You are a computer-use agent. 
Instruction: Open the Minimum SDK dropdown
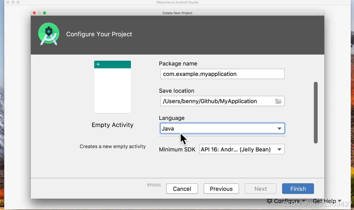279,149
